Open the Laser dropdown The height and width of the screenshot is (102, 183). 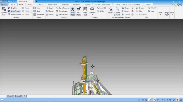pyautogui.click(x=172, y=13)
